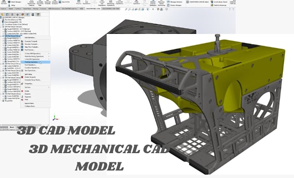
Task: Click Define Machine in the ribbon
Action: (x=3, y=3)
